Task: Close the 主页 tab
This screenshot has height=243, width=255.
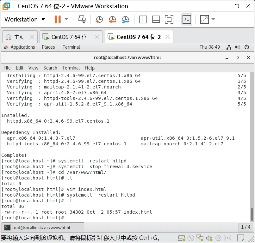Action: (x=32, y=37)
